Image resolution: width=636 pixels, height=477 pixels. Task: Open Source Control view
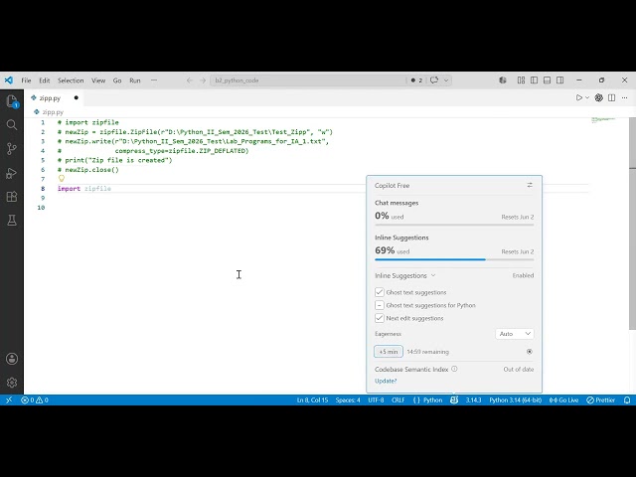(12, 148)
